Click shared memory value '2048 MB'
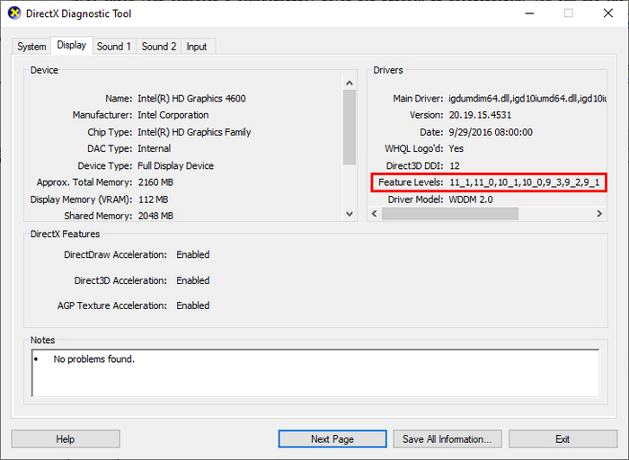This screenshot has height=460, width=629. point(155,216)
